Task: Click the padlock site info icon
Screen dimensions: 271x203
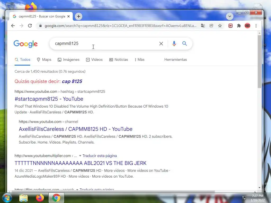Action: coord(40,26)
